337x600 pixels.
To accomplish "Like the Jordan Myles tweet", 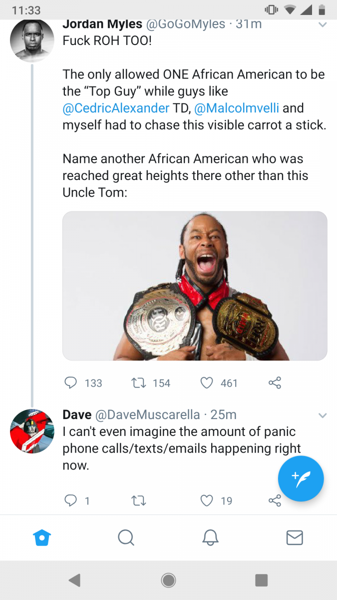I will (207, 383).
